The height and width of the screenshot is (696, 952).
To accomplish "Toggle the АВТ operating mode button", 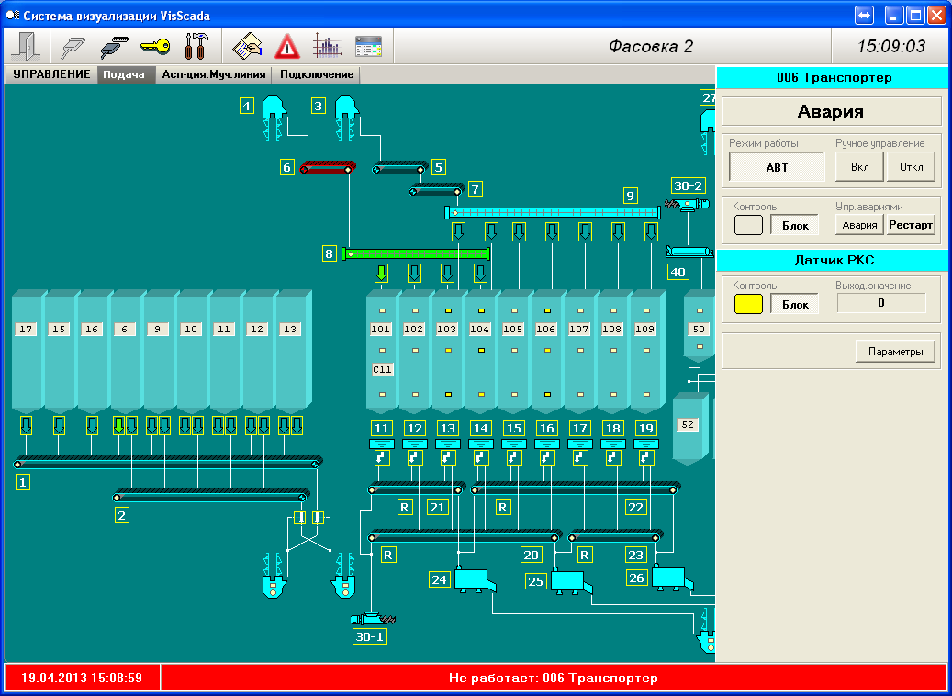I will pyautogui.click(x=777, y=167).
